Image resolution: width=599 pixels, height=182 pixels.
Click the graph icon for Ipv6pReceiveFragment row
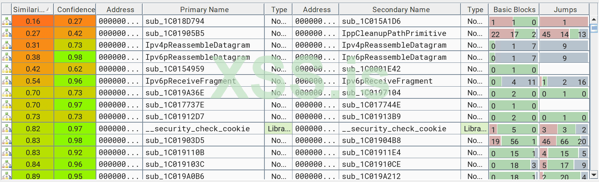[x=6, y=81]
